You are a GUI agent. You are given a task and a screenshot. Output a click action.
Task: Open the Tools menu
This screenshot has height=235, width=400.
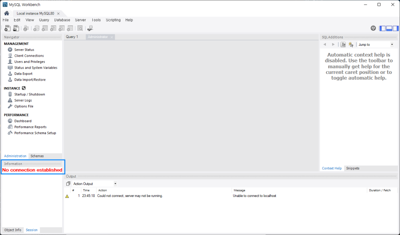click(96, 20)
